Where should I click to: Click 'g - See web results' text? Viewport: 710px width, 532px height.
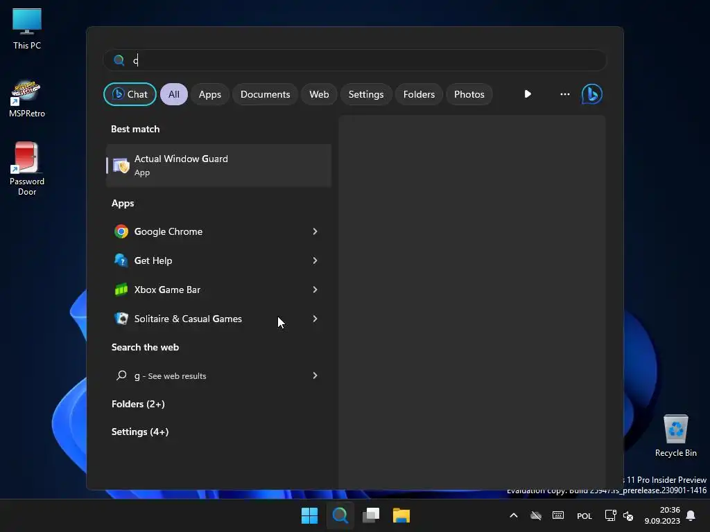pos(171,376)
